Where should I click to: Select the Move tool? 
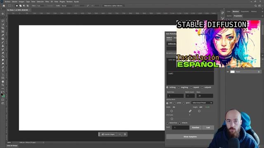pyautogui.click(x=3, y=14)
